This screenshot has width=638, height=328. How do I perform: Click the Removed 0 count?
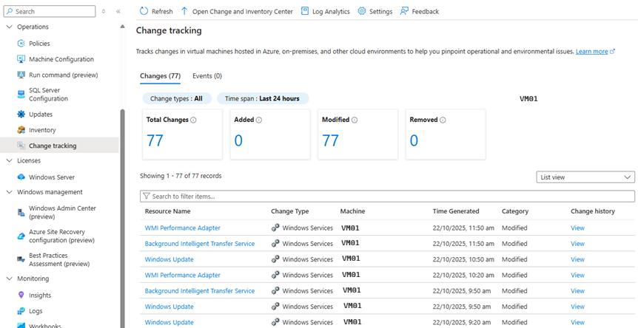[x=414, y=141]
